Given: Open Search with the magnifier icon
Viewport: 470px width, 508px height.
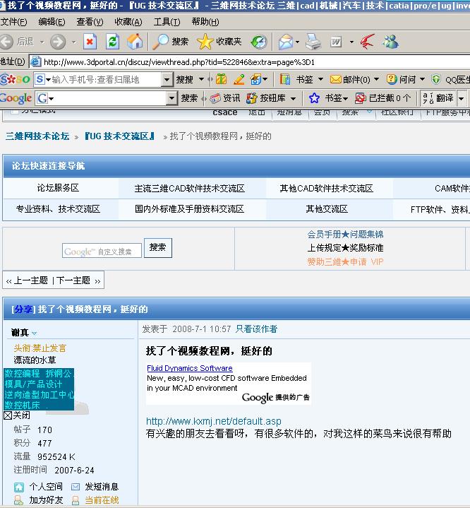Looking at the screenshot, I should coord(161,42).
